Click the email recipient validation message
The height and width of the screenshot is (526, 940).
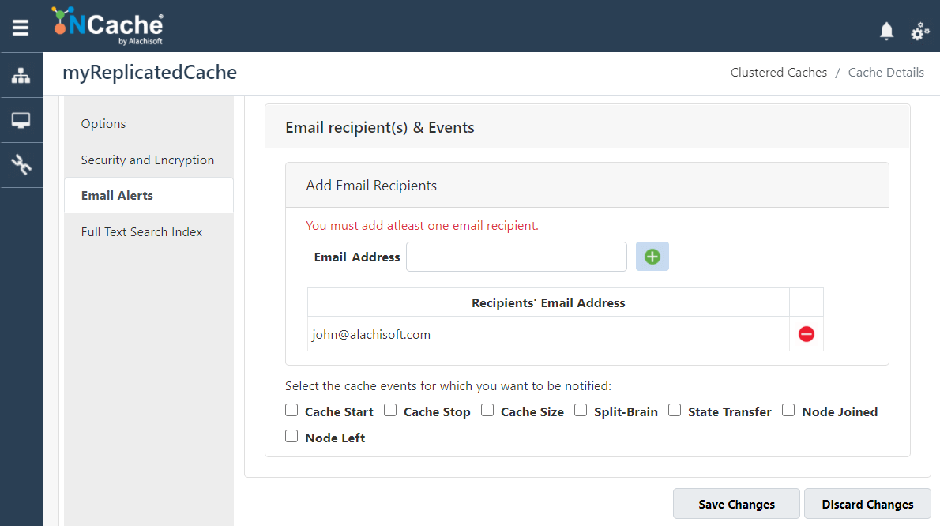[422, 225]
